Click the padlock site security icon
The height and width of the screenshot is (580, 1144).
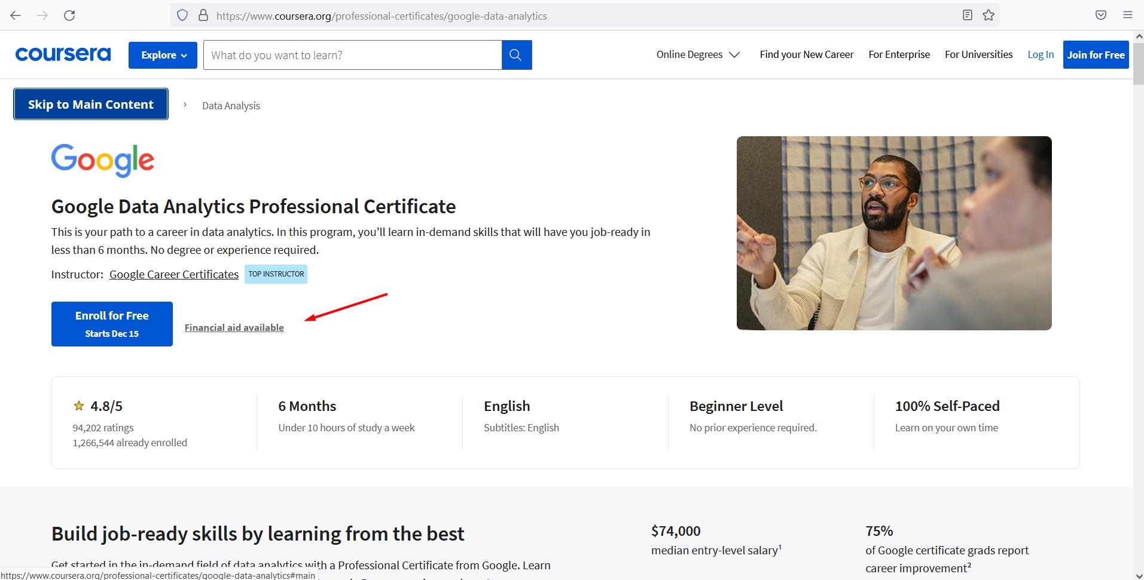coord(203,15)
